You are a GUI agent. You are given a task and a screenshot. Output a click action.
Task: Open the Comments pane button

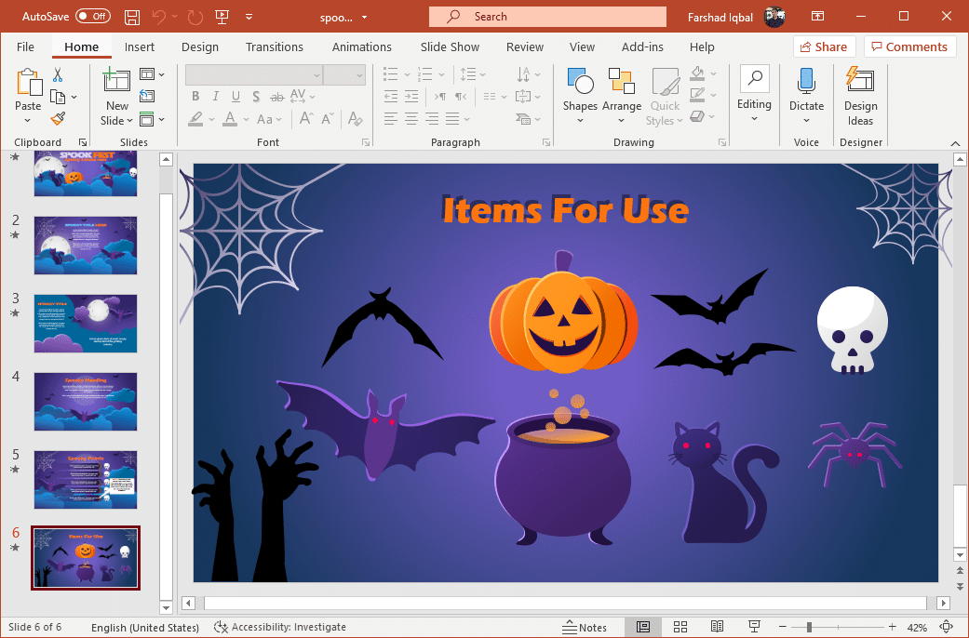[908, 47]
